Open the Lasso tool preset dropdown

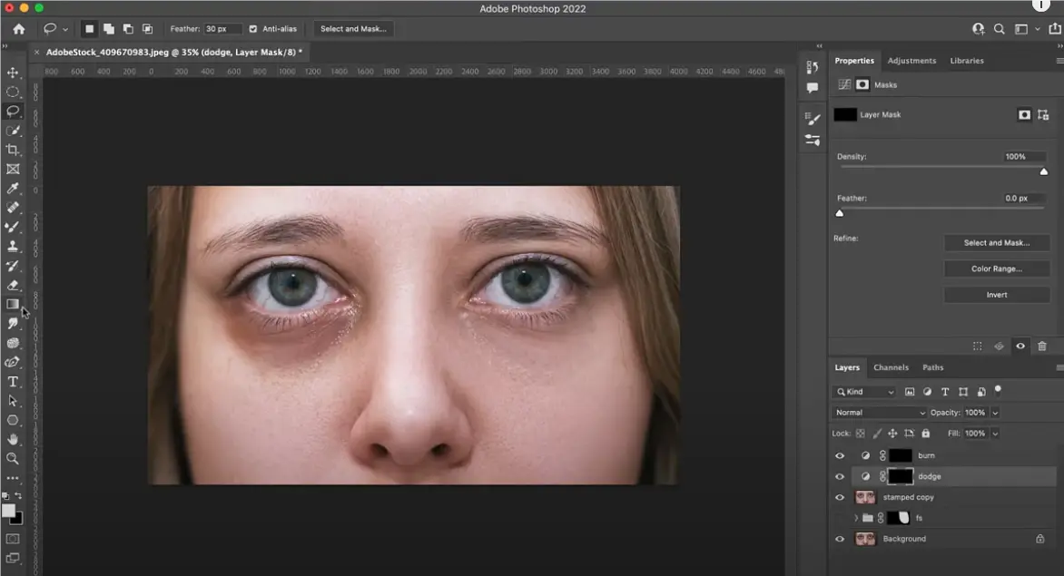coord(65,29)
